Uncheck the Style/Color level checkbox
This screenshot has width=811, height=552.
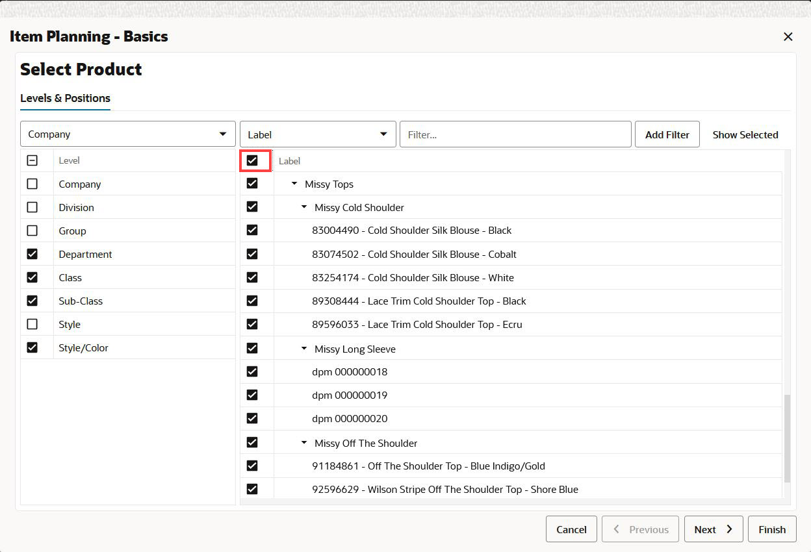pos(32,347)
